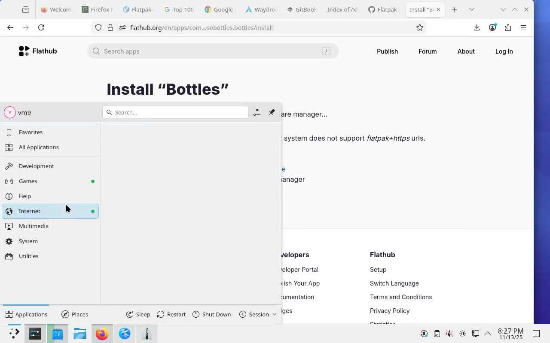Open the Publish link on Flathub
This screenshot has height=343, width=550.
click(387, 51)
